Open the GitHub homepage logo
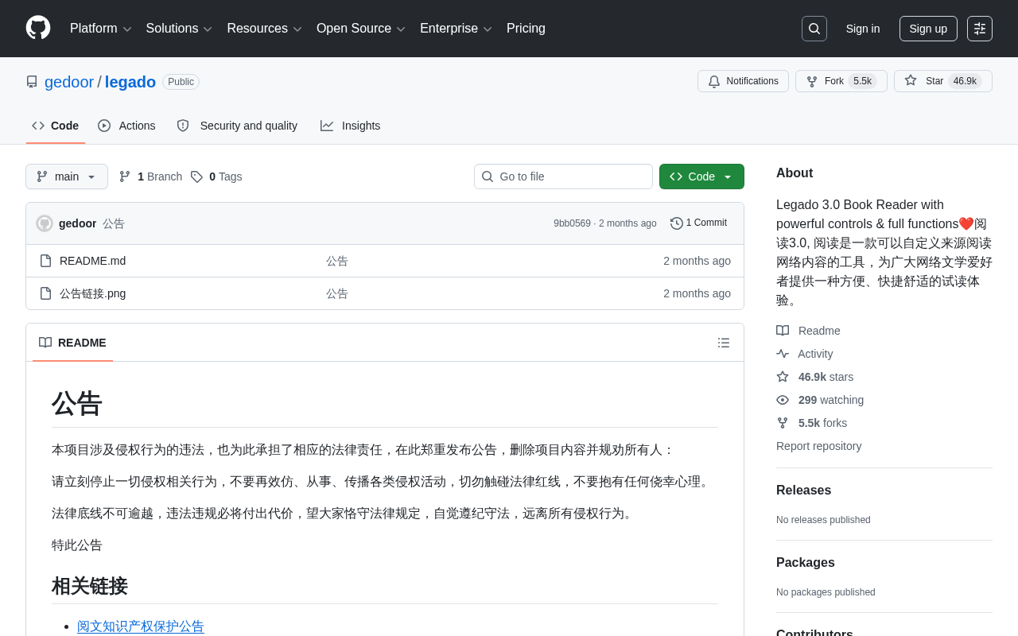1018x636 pixels. point(38,28)
